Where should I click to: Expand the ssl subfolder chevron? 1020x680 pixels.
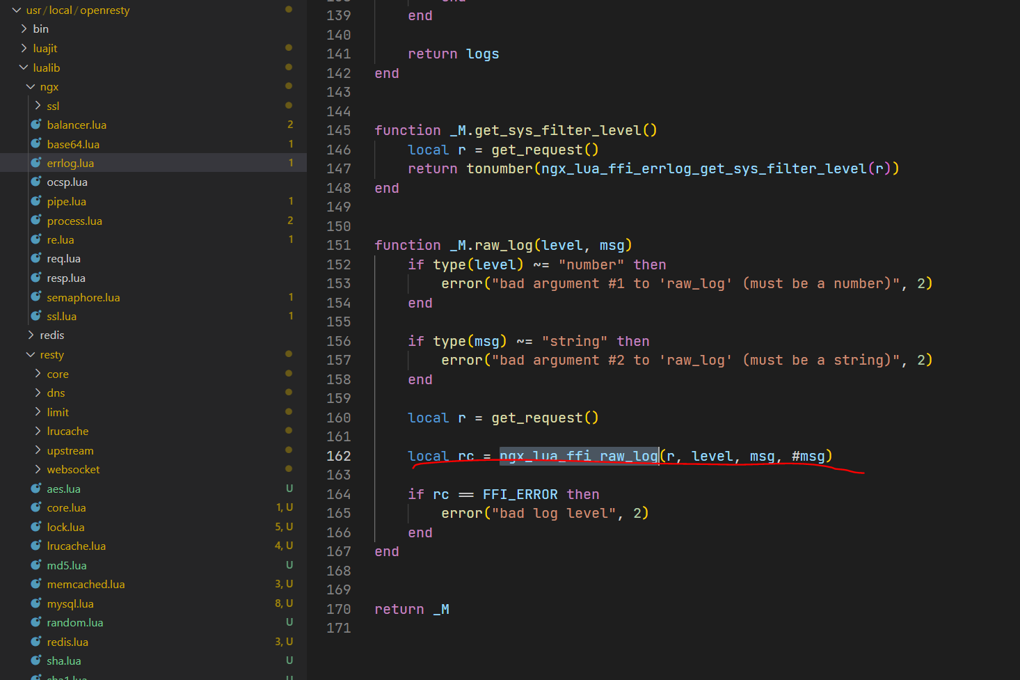[x=38, y=105]
